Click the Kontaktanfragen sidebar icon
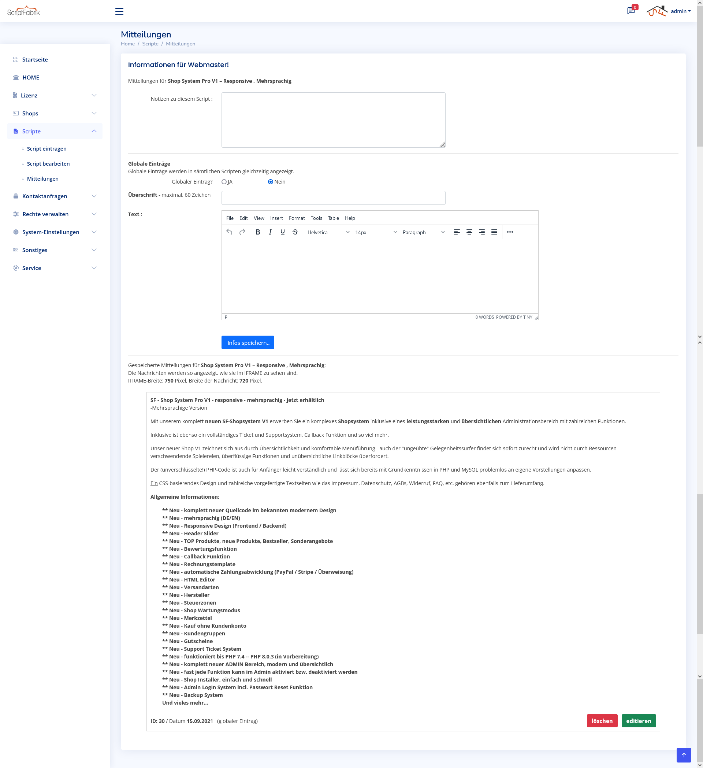 click(x=16, y=196)
